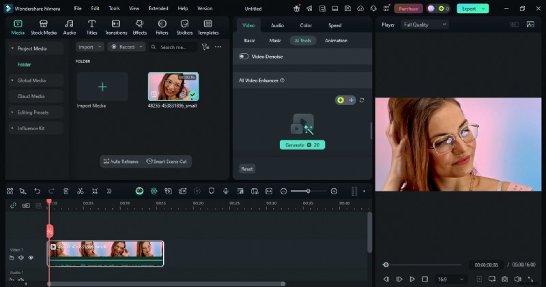
Task: Open the Stickers library tab
Action: click(184, 27)
